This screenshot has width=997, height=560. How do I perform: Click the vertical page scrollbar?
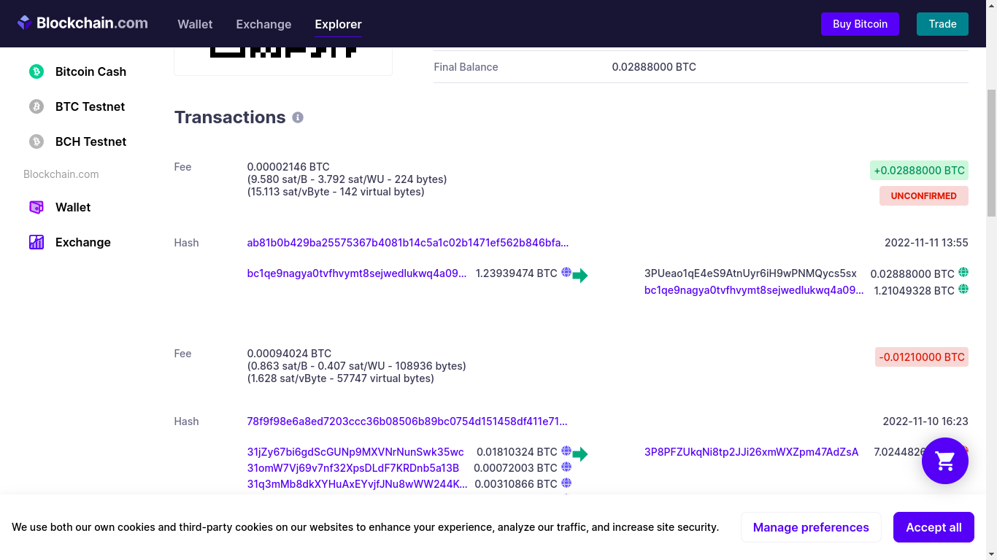pos(990,153)
